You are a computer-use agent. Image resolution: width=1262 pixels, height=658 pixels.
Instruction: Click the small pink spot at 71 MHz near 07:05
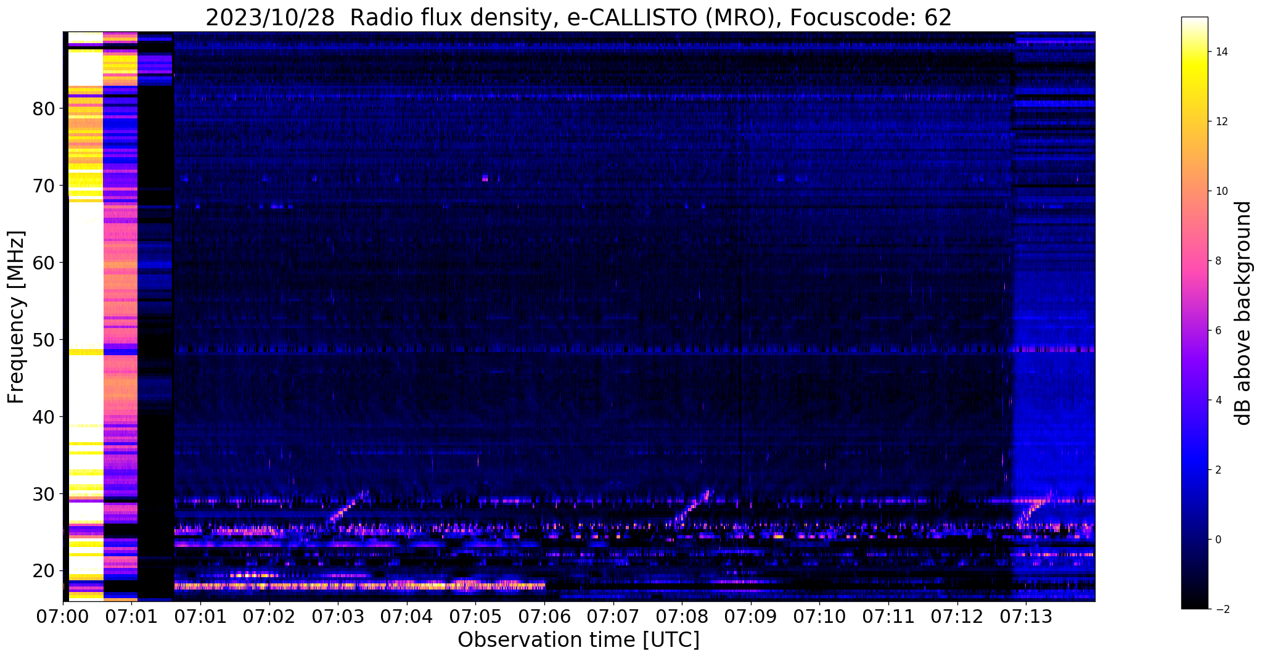(x=485, y=178)
